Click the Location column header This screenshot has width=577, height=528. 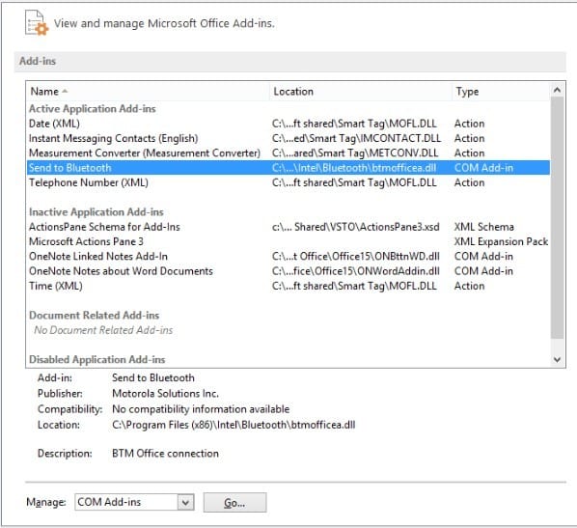(x=361, y=92)
